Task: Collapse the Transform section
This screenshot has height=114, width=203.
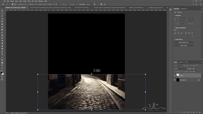Action: tap(174, 15)
